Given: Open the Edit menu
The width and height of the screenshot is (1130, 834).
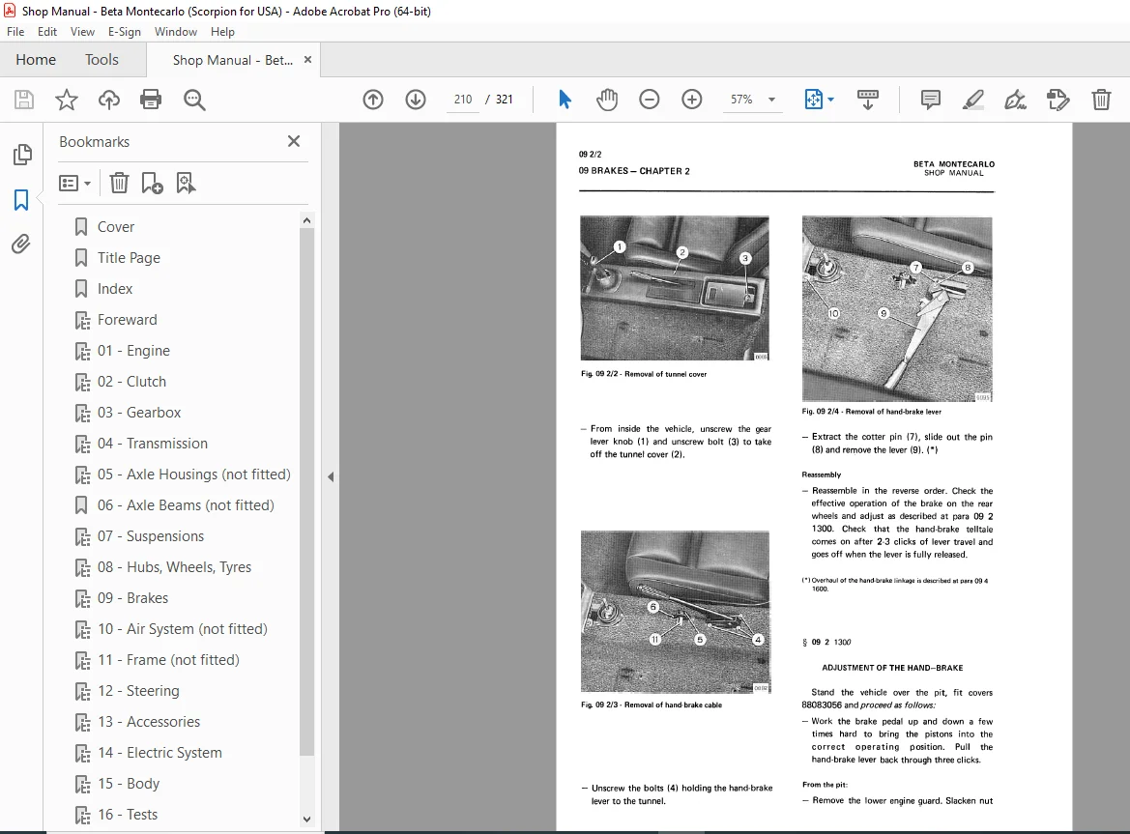Looking at the screenshot, I should click(47, 32).
